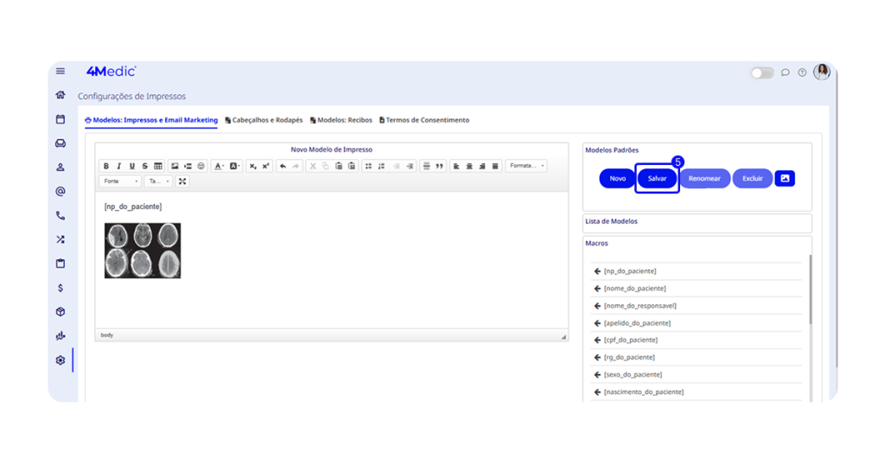This screenshot has width=885, height=464.
Task: Maximize the editor with the fullscreen icon
Action: coord(182,181)
